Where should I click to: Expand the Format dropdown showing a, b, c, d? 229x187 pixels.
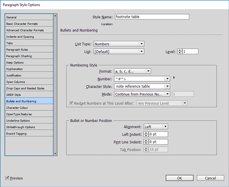[132, 71]
